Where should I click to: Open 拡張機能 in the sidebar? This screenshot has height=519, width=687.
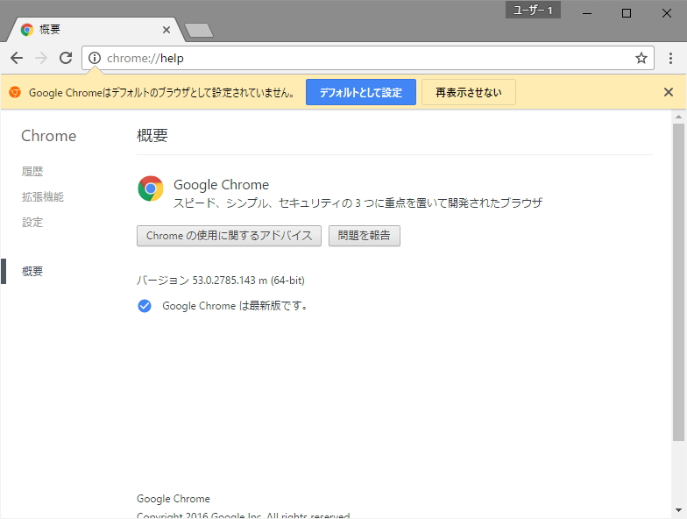click(42, 196)
